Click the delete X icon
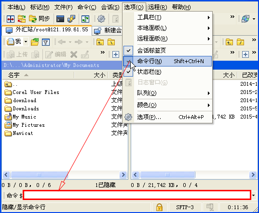This screenshot has width=259, height=213. pos(74,54)
